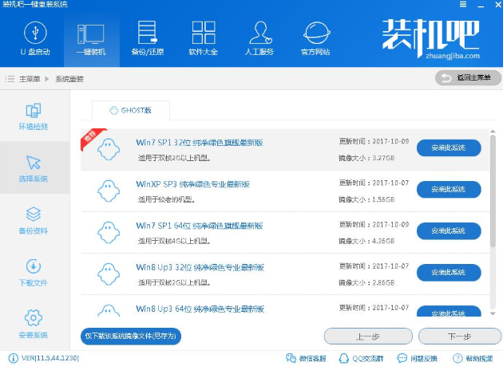503x370 pixels.
Task: Open the hamburger menu in title bar
Action: 463,5
